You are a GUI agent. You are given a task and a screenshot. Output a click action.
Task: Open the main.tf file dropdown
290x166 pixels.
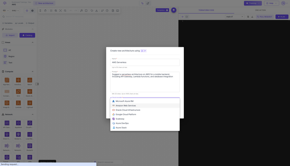click(235, 17)
